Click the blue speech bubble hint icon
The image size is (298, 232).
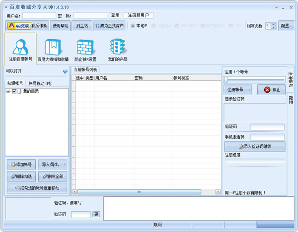click(x=65, y=71)
